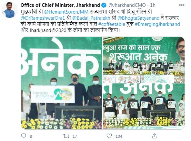Open the @DrRameshwarOra1 mention
Viewport: 191px width, 141px height.
[x=43, y=18]
